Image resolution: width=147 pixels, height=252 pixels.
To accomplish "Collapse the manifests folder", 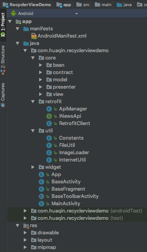I will point(18,29).
